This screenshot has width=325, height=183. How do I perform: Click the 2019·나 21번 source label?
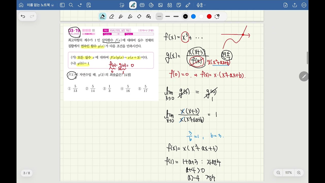146,30
